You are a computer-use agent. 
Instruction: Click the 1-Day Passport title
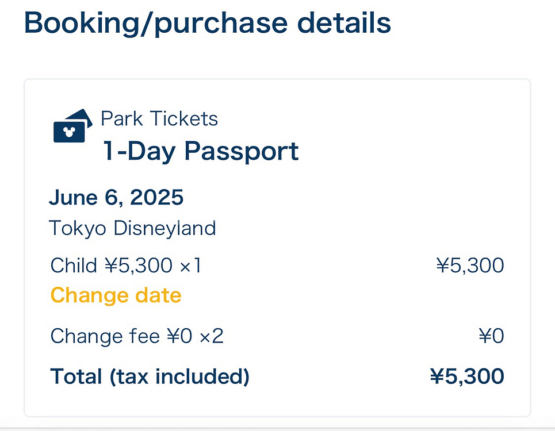201,151
